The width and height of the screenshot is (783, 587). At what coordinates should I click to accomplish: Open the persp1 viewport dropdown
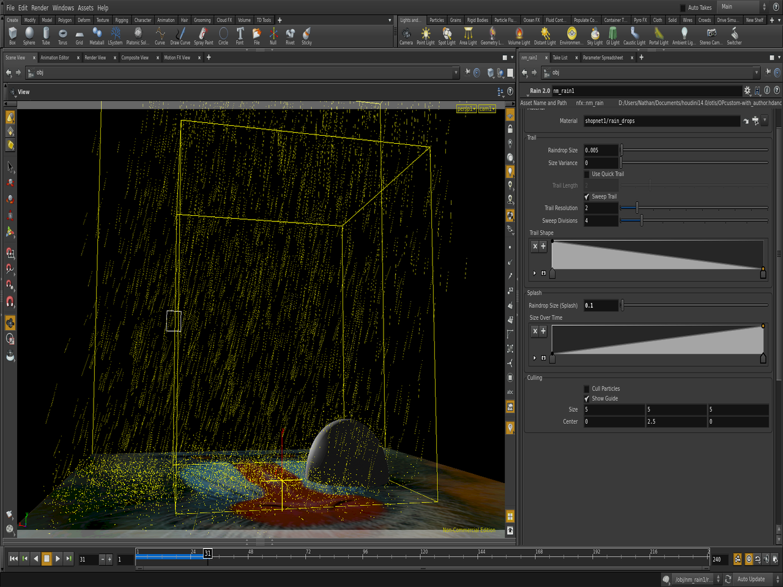[466, 109]
